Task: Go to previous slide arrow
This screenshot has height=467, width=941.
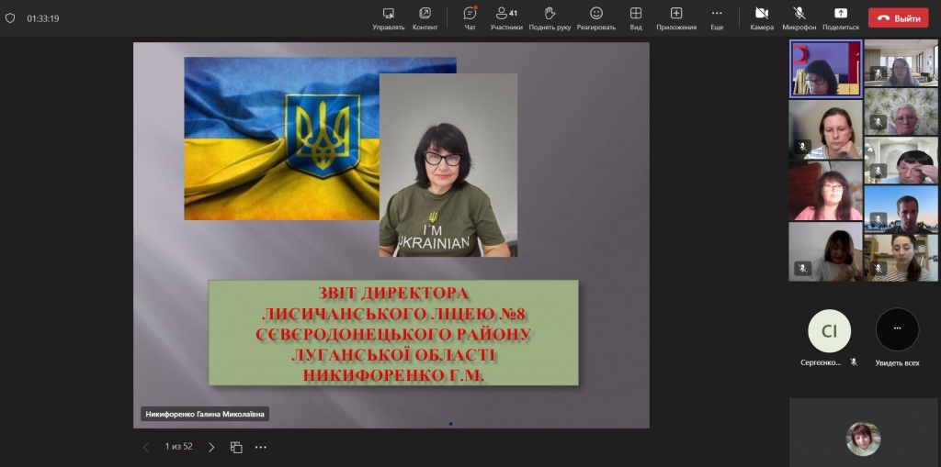Action: coord(146,447)
